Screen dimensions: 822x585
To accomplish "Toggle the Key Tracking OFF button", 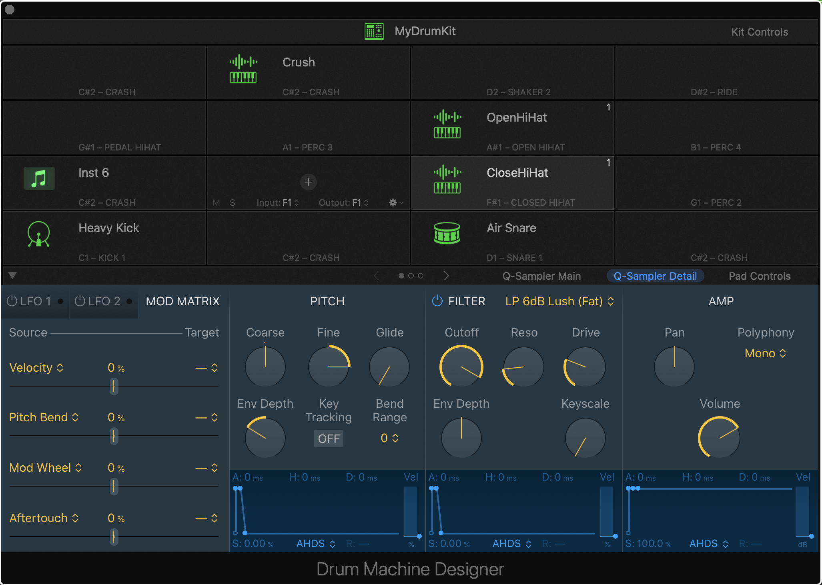I will coord(328,439).
